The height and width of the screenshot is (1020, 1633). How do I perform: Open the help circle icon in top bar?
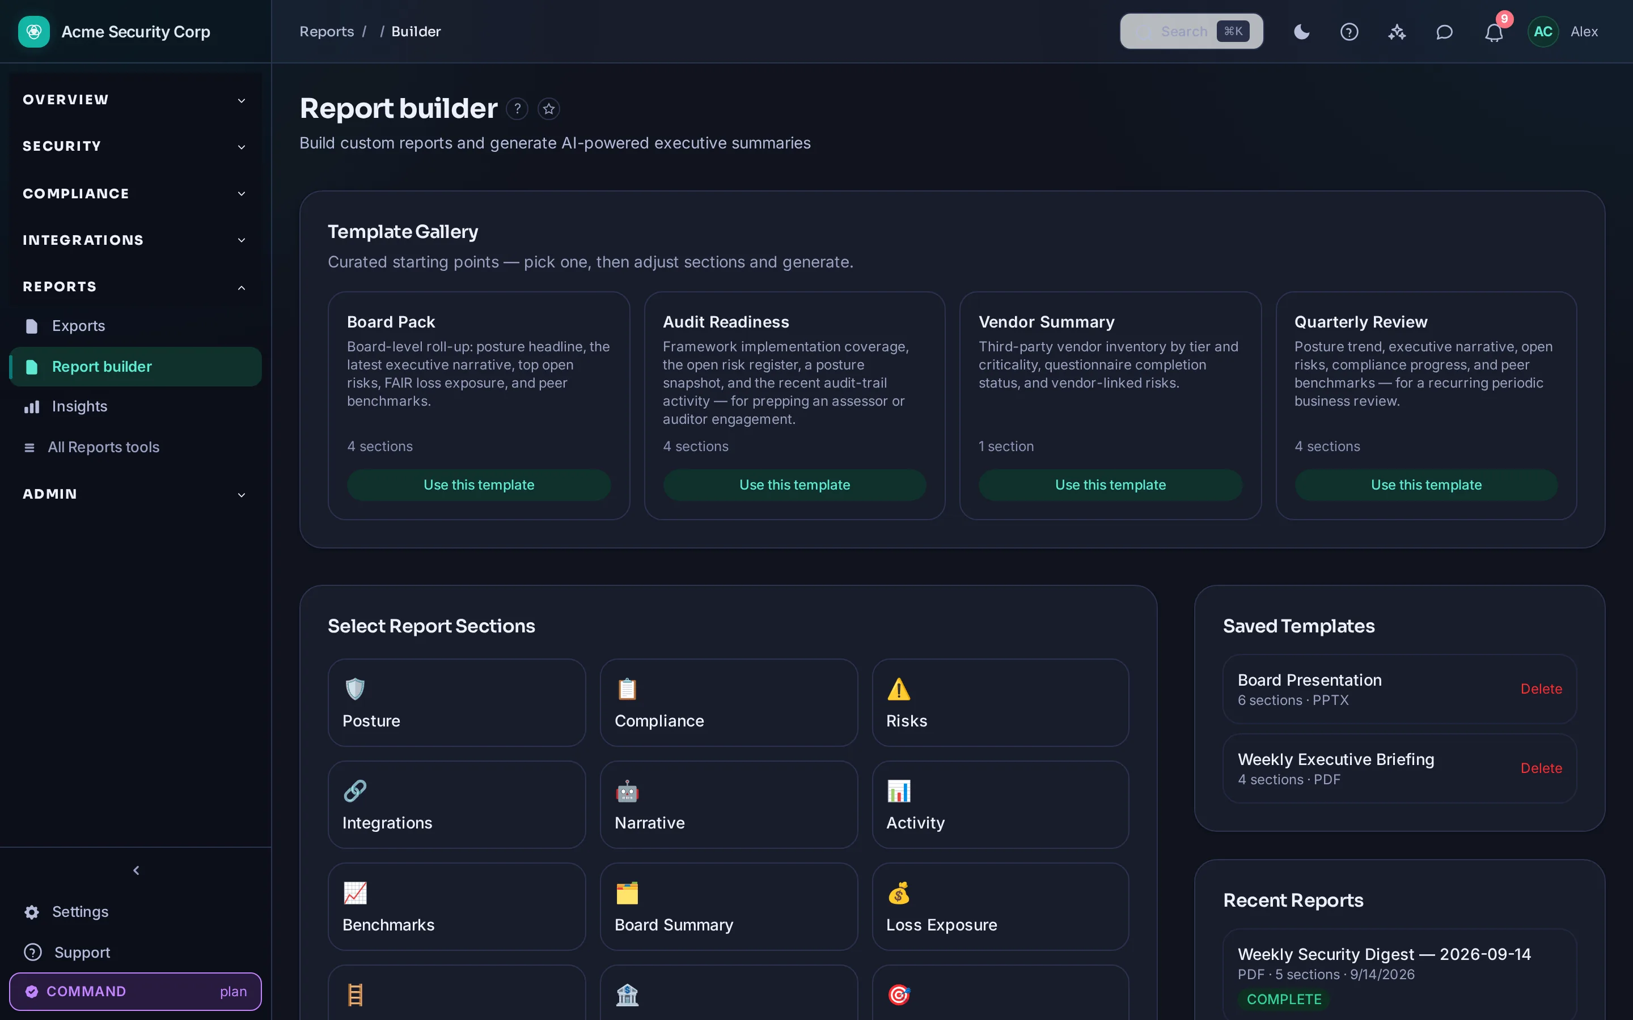pyautogui.click(x=1349, y=32)
